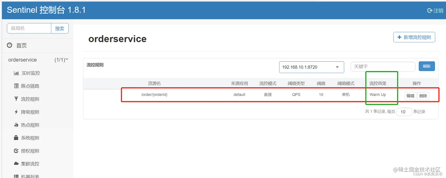Click the 搜索 button
This screenshot has width=446, height=178.
coord(60,28)
